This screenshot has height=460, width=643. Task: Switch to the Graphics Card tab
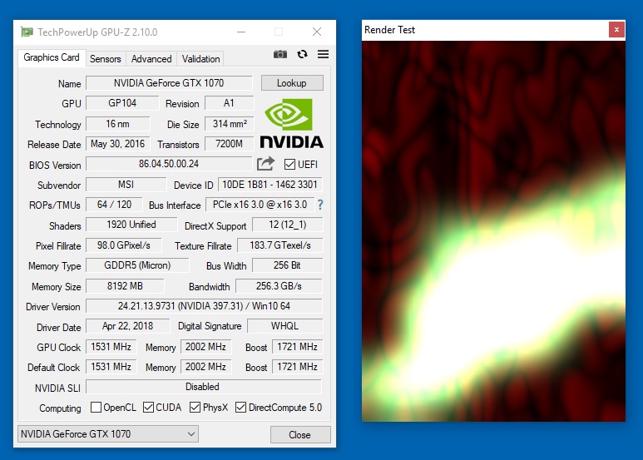[x=52, y=57]
